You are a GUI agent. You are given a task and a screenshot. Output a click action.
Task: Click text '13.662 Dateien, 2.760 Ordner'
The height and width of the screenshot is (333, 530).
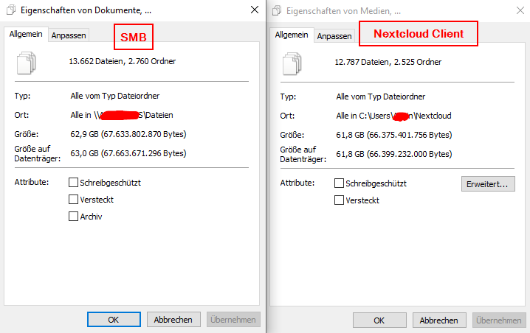click(x=123, y=61)
